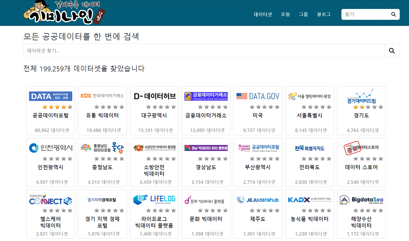Click the 4,567 데이터셋 count

point(52,182)
